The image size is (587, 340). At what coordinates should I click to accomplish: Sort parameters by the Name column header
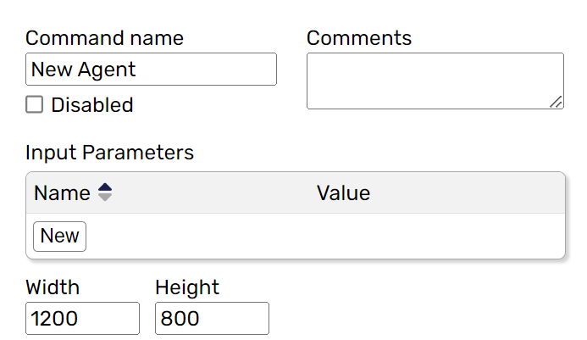click(x=62, y=193)
